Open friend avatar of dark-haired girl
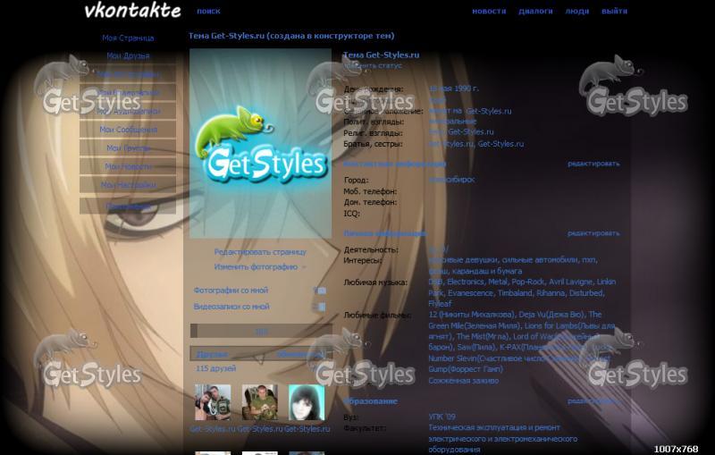The image size is (715, 455). (307, 402)
